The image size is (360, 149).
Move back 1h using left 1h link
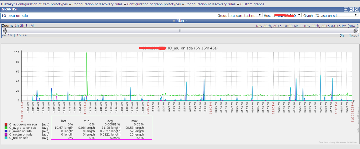(x=10, y=35)
